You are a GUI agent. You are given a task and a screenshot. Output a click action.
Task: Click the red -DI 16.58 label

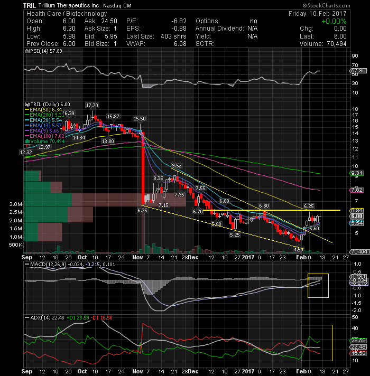pyautogui.click(x=103, y=318)
